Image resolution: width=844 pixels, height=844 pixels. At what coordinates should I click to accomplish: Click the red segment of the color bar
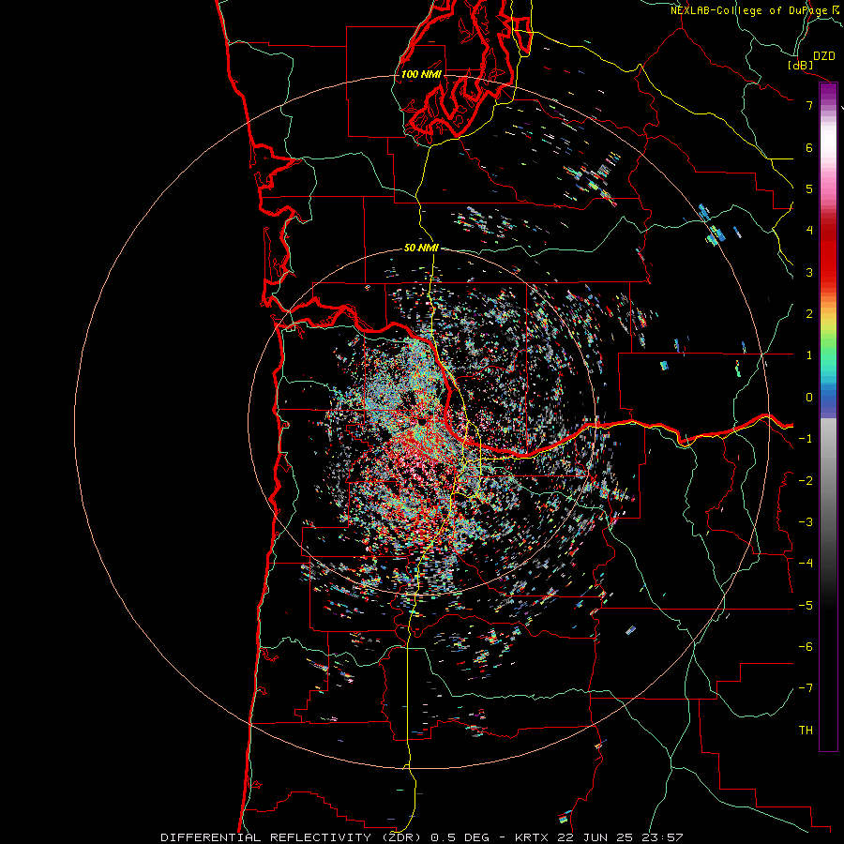(828, 253)
